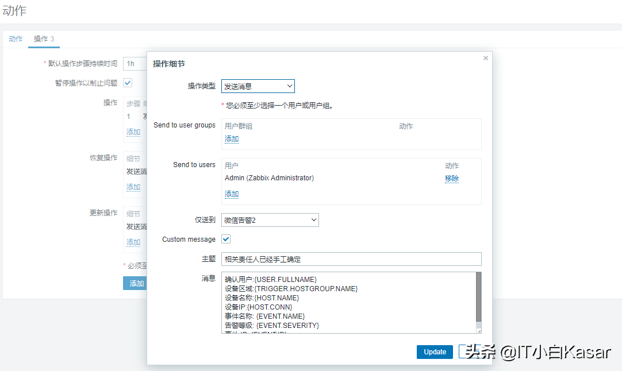The width and height of the screenshot is (622, 371).
Task: Expand the 仅送到 dropdown showing 微信告警2
Action: click(x=270, y=220)
